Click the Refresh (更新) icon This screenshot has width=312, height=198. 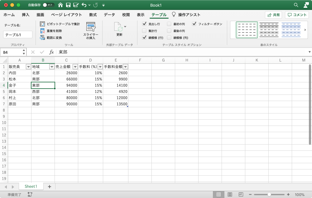coord(118,27)
